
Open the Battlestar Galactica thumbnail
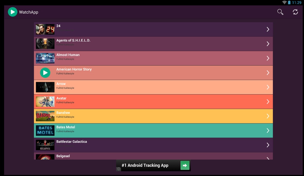click(x=45, y=145)
